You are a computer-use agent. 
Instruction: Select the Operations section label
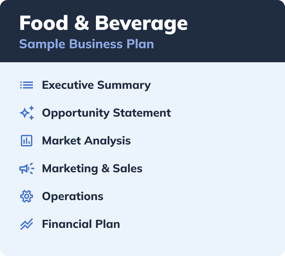tap(73, 196)
